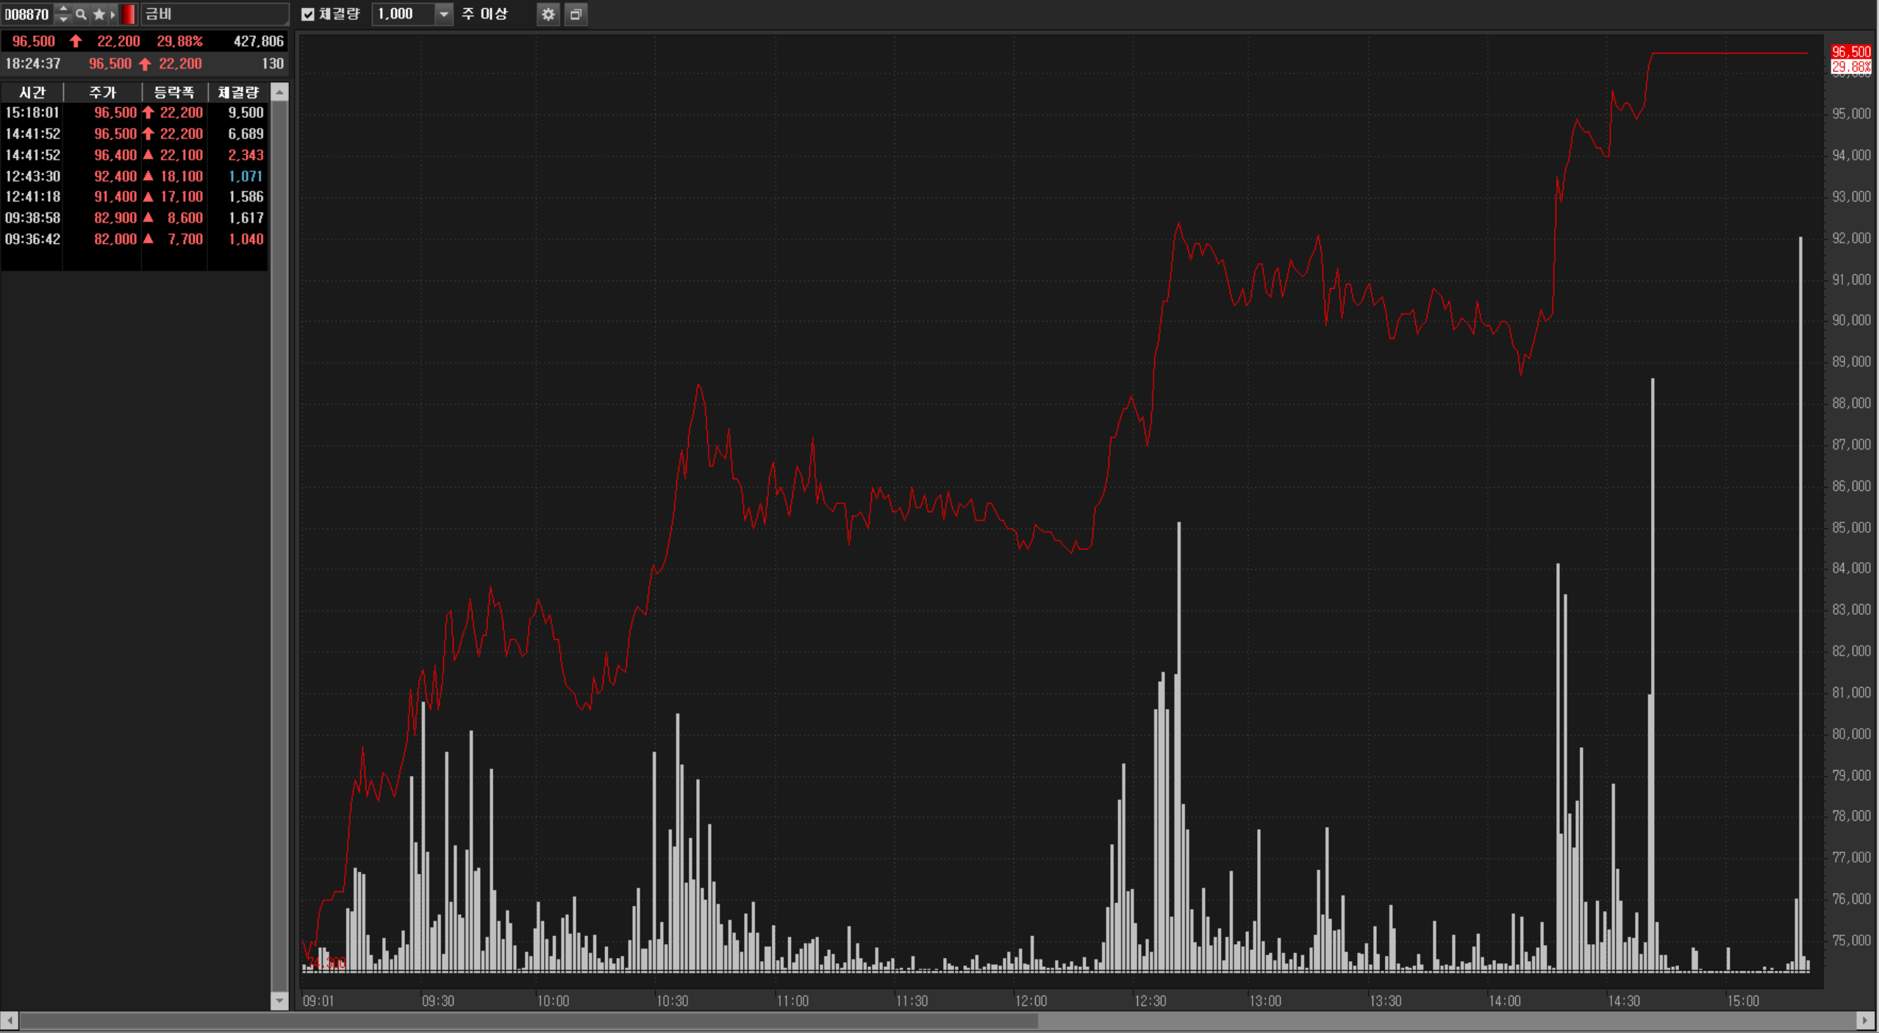The width and height of the screenshot is (1879, 1033).
Task: Click the small arrow next to star
Action: pos(112,14)
